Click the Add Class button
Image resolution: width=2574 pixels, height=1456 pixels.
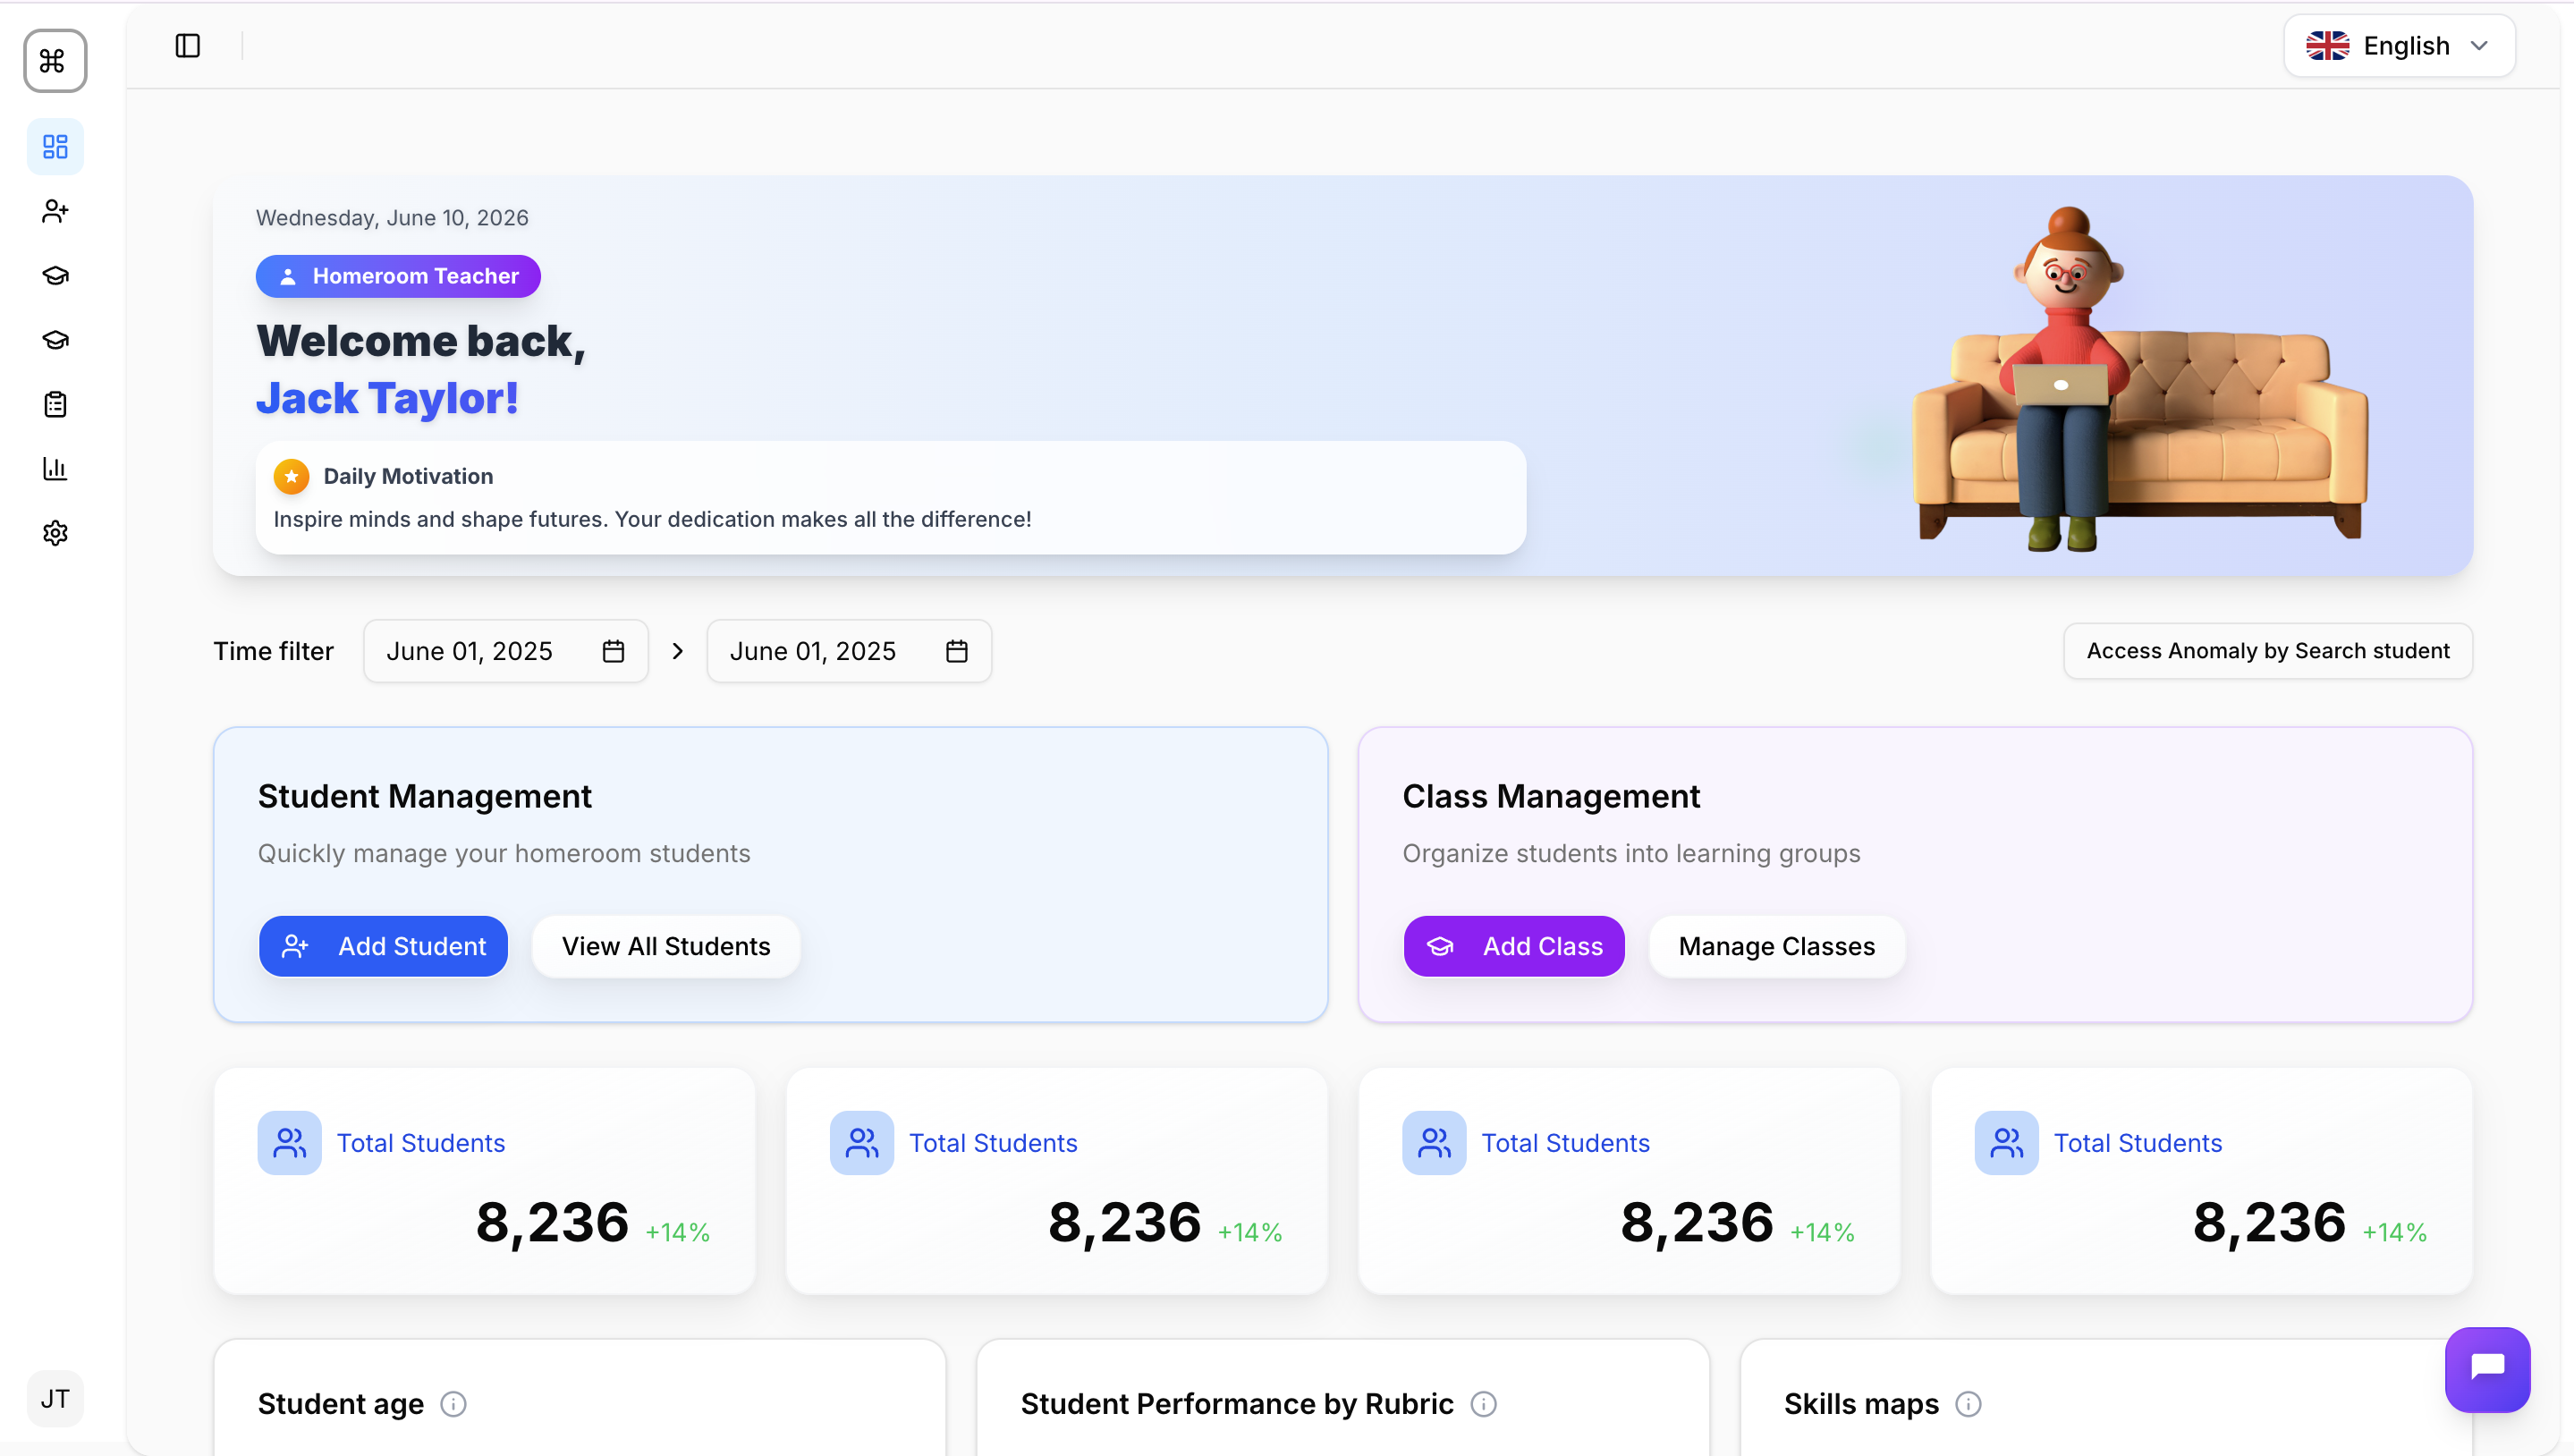point(1513,946)
